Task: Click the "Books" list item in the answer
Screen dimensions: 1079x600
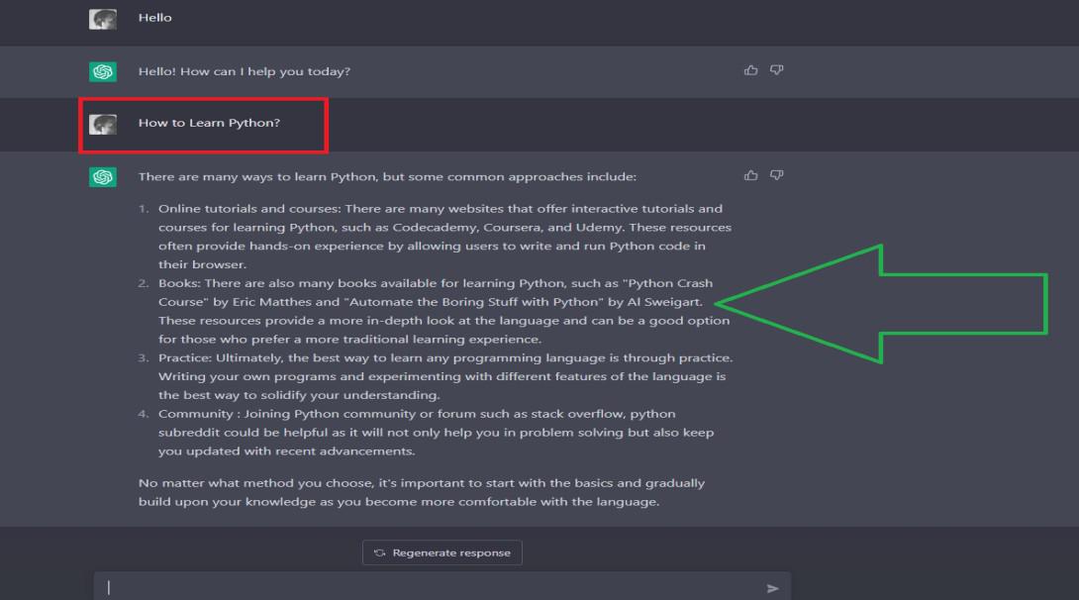Action: click(x=443, y=311)
